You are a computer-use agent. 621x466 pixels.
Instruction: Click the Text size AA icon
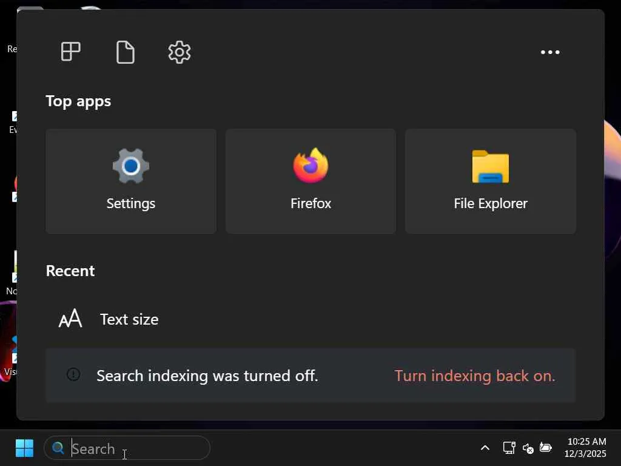(70, 319)
